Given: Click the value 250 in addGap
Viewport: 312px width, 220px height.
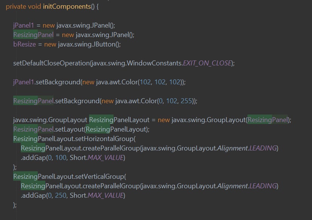Looking at the screenshot, I should click(61, 195).
